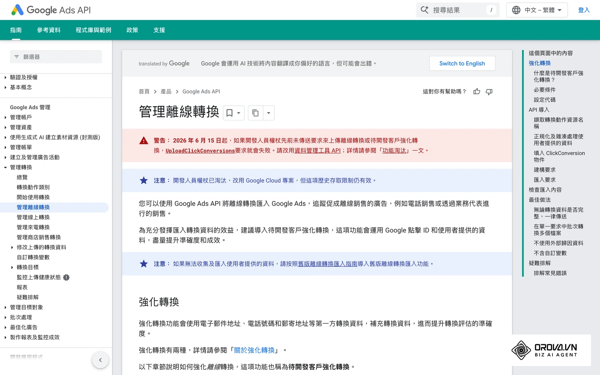
Task: Click the globe language icon
Action: [x=516, y=10]
